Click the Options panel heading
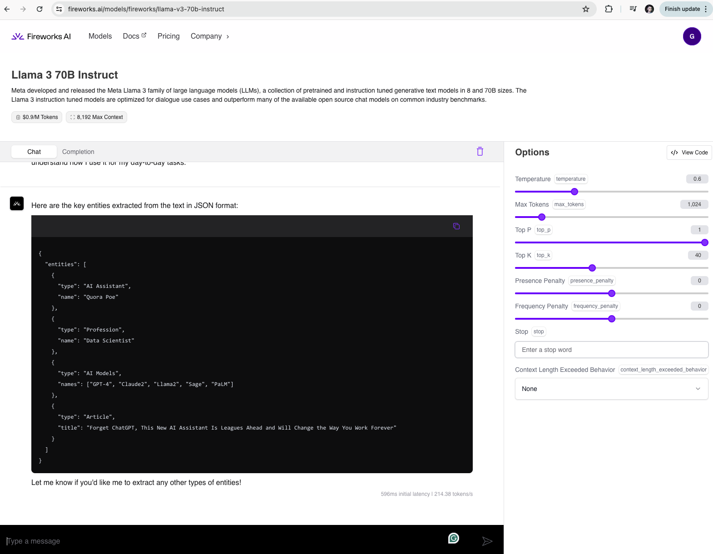 [532, 153]
